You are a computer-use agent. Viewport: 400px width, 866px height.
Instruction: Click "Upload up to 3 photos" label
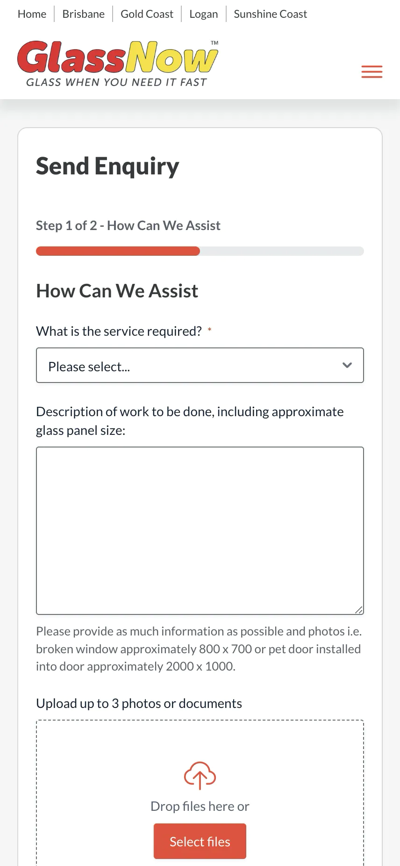[139, 703]
